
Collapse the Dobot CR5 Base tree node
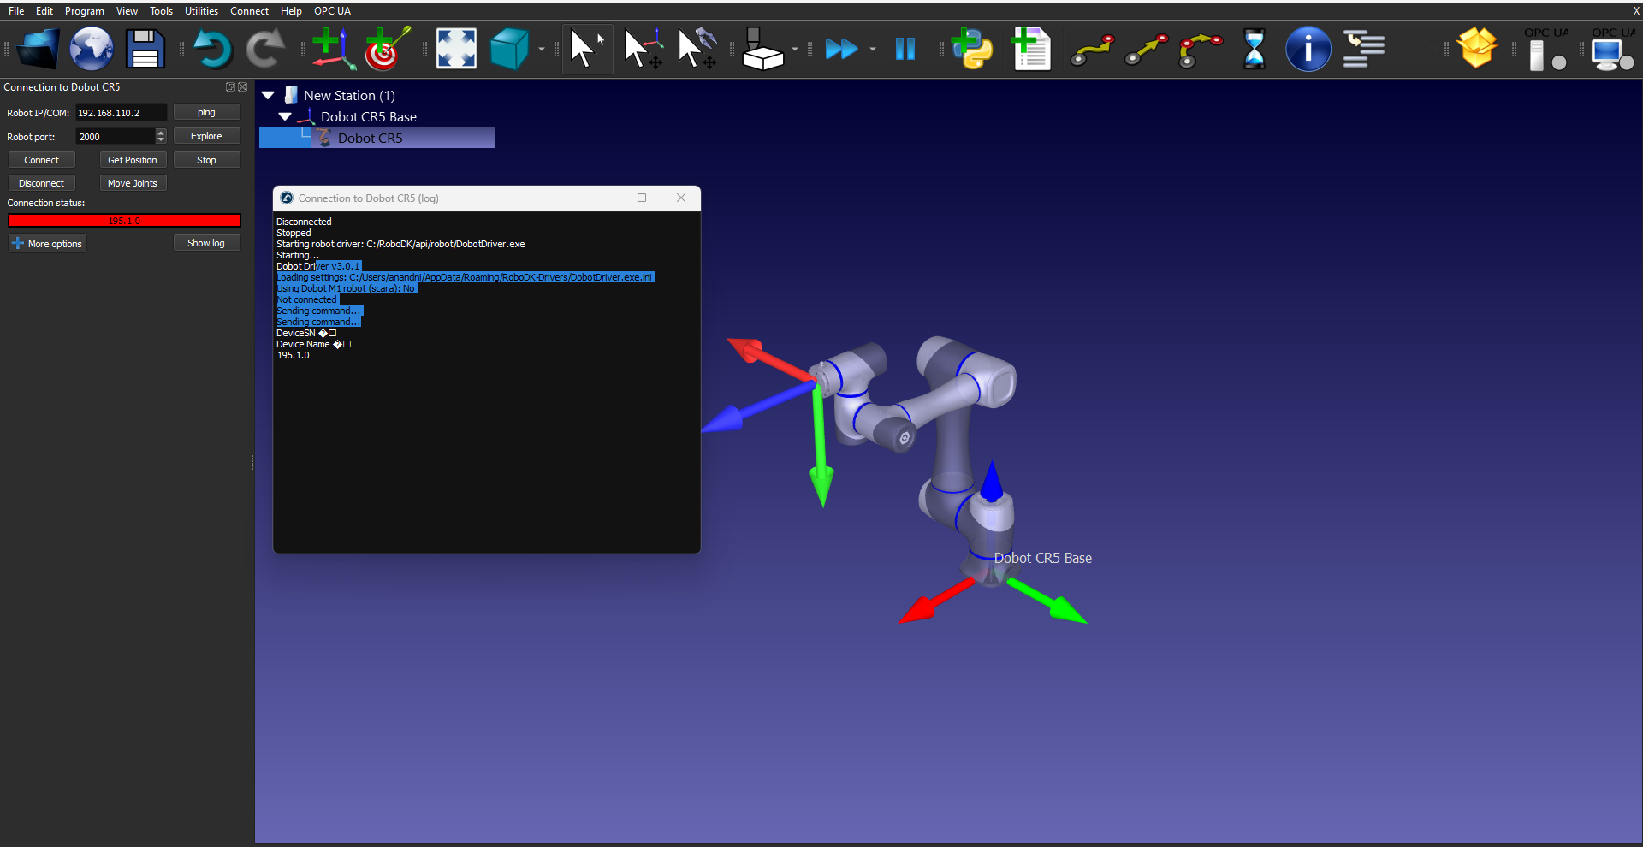pyautogui.click(x=285, y=117)
